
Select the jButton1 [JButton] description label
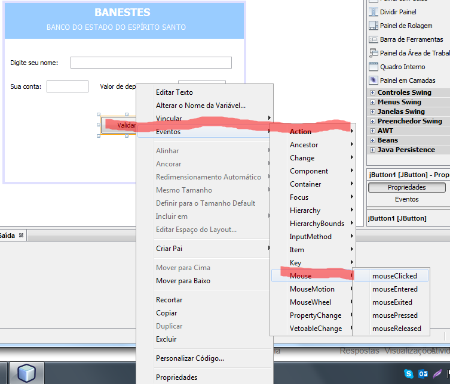click(x=397, y=218)
